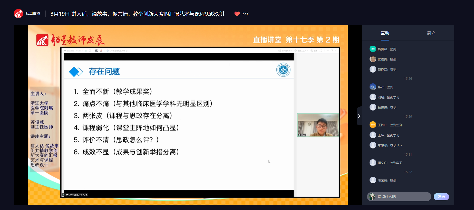The image size is (474, 210).
Task: Click the livestream title text
Action: pyautogui.click(x=138, y=14)
